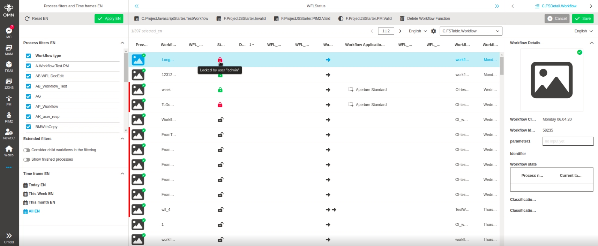Screen dimensions: 598x246
Task: Open the C.FSTable.Workflow dropdown
Action: pos(471,31)
